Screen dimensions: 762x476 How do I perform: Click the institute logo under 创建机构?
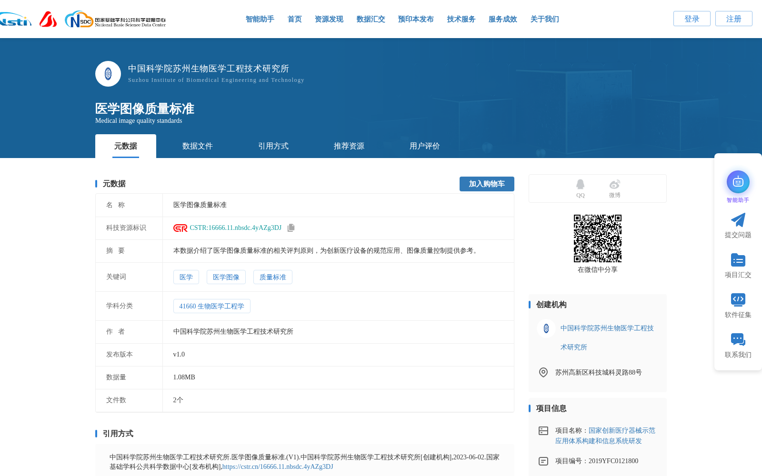tap(546, 328)
